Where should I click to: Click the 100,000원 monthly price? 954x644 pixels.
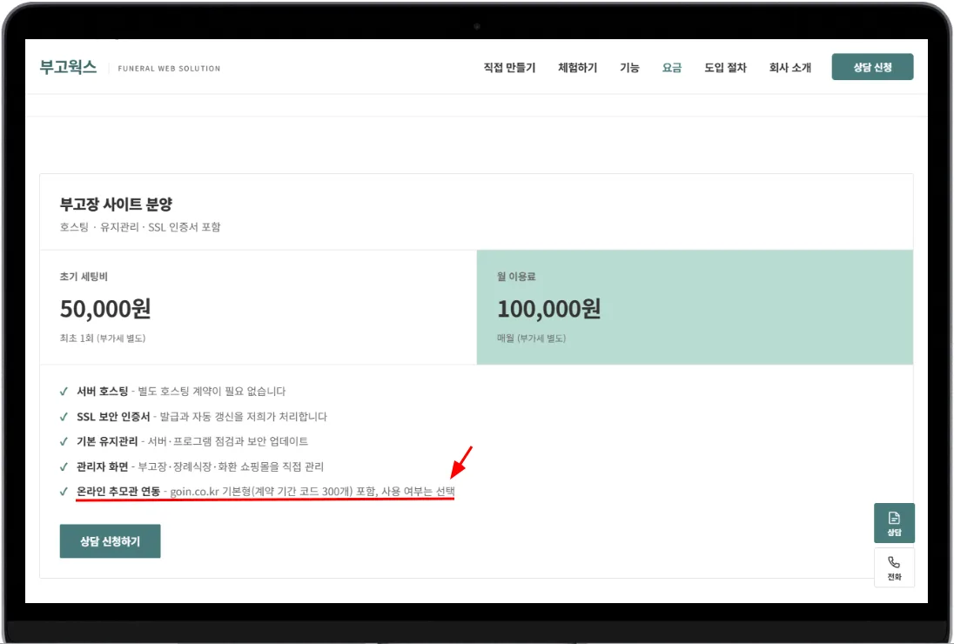click(548, 309)
